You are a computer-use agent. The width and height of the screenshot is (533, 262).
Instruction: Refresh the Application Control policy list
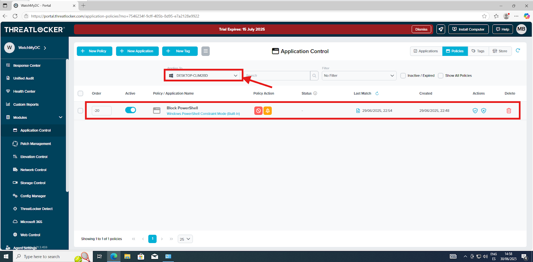point(518,51)
